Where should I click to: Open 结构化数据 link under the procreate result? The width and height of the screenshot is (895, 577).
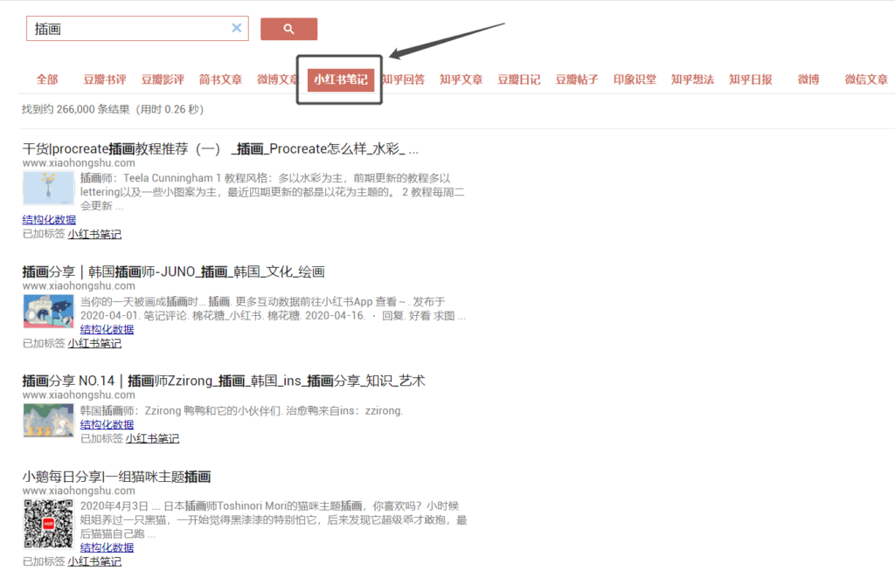click(49, 219)
